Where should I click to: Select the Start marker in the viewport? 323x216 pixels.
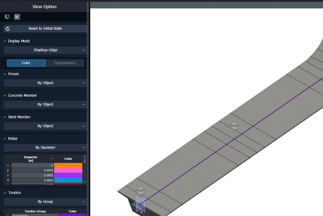[x=140, y=191]
